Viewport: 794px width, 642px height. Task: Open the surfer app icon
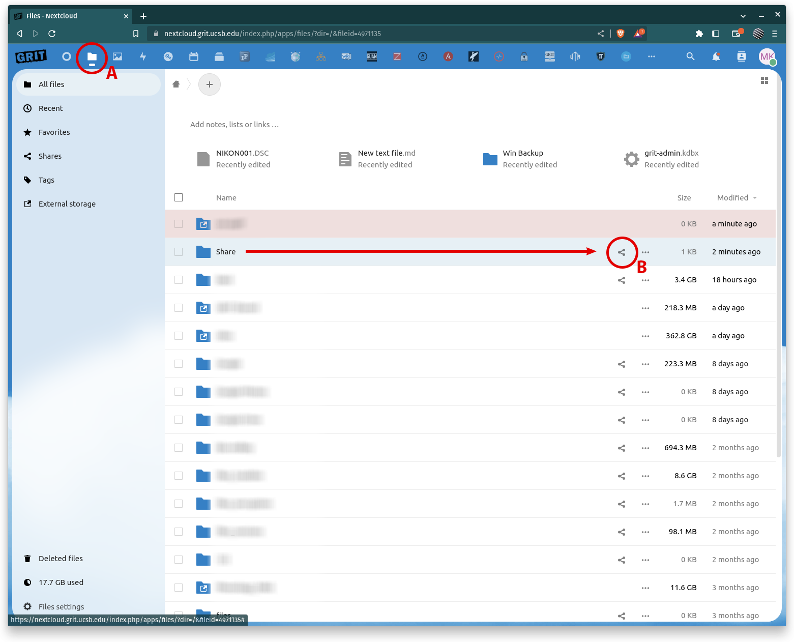[474, 56]
